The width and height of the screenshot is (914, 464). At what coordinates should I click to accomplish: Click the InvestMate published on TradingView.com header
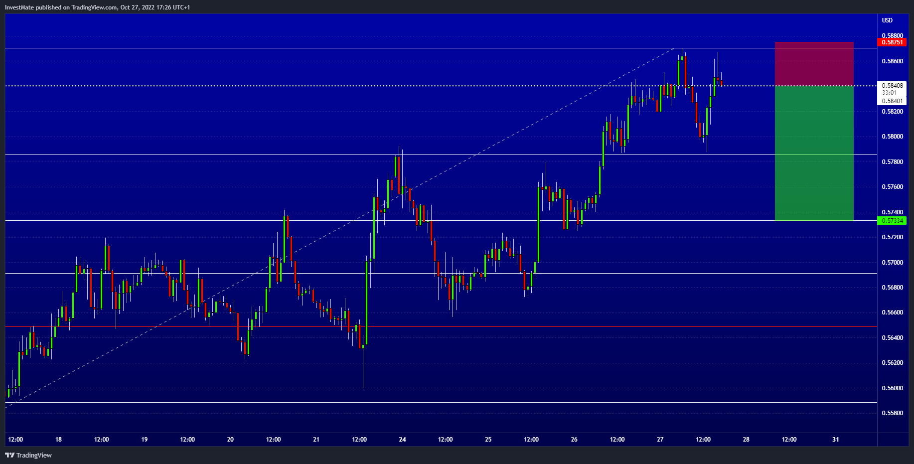tap(97, 7)
